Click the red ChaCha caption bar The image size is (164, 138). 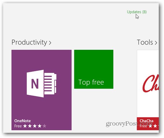pos(148,124)
